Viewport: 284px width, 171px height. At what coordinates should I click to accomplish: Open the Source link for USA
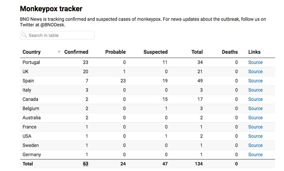click(x=255, y=136)
